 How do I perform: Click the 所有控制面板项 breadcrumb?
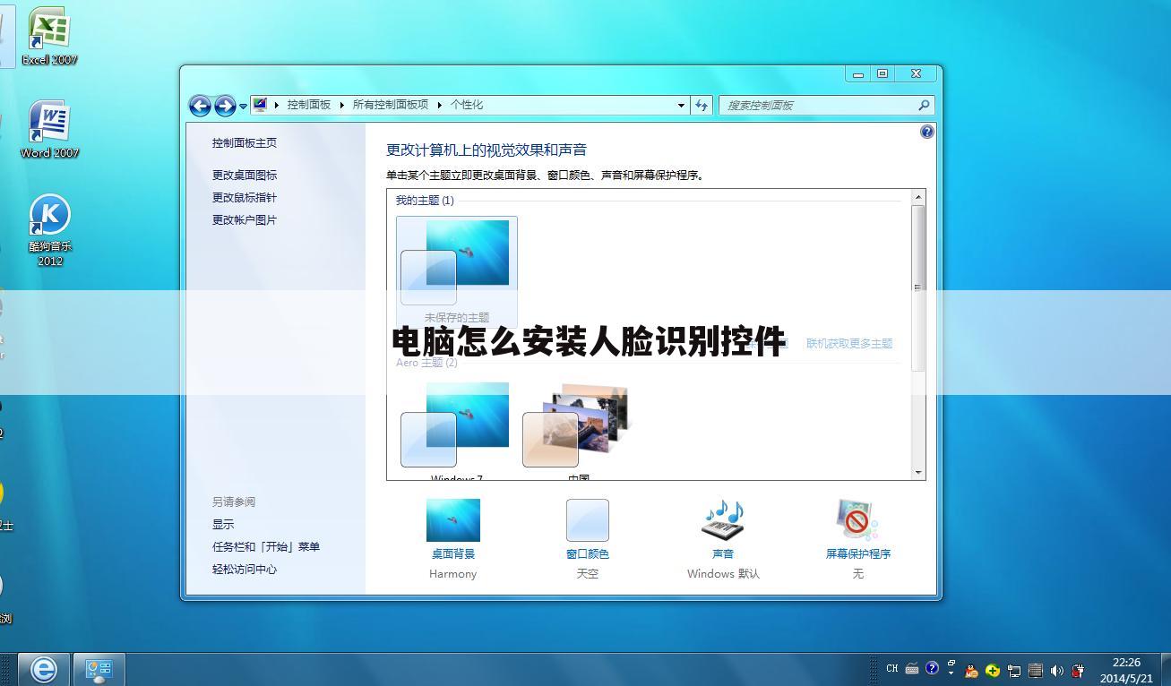click(390, 105)
